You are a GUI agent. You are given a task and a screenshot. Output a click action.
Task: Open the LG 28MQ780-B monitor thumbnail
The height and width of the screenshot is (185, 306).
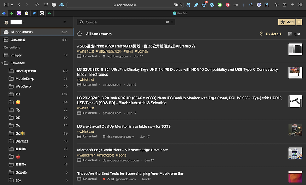click(x=295, y=101)
